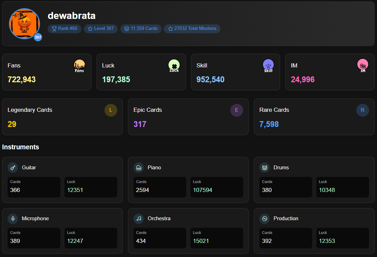Click the dewabrata username heading

click(71, 15)
